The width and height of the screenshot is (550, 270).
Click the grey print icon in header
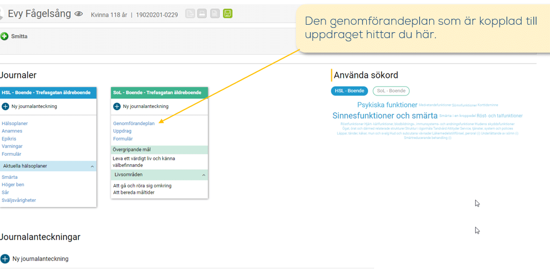point(202,13)
